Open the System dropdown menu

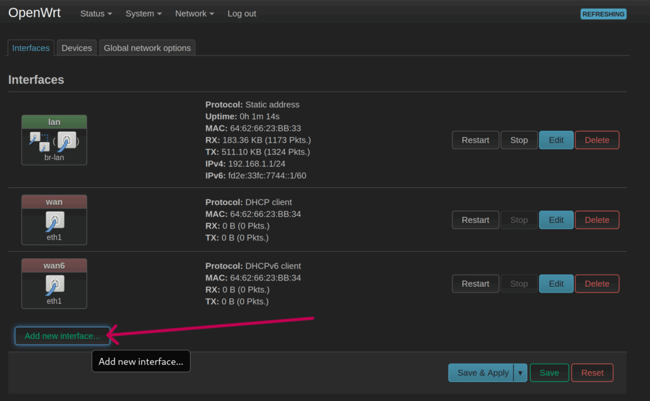pyautogui.click(x=143, y=13)
